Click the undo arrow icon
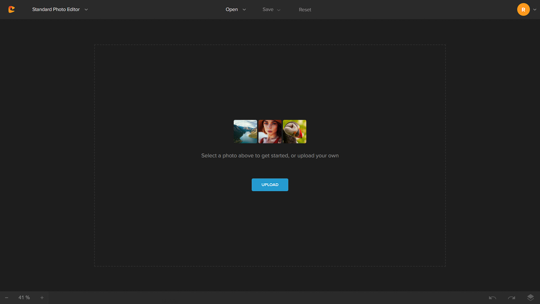 (x=492, y=298)
